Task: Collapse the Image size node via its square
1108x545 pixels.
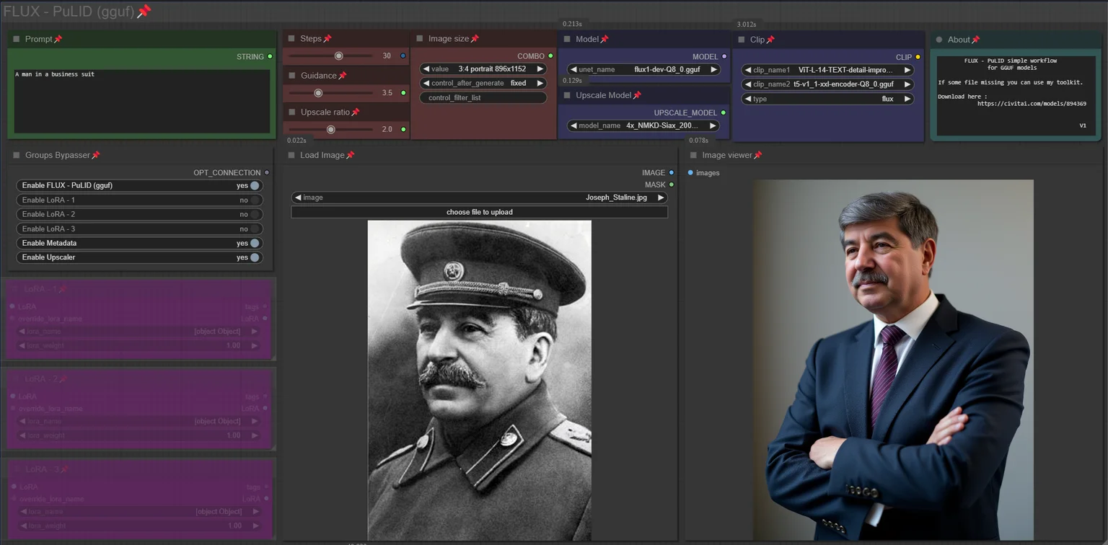Action: tap(420, 38)
